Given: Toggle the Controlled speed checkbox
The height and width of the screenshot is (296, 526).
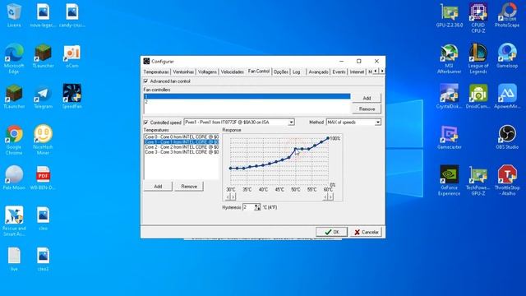Looking at the screenshot, I should [145, 123].
